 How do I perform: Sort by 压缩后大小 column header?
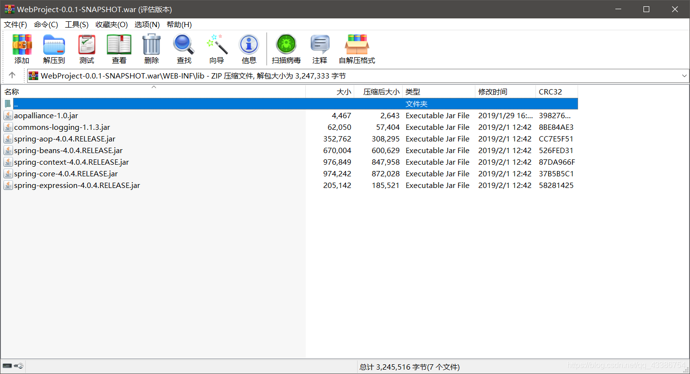pyautogui.click(x=378, y=92)
